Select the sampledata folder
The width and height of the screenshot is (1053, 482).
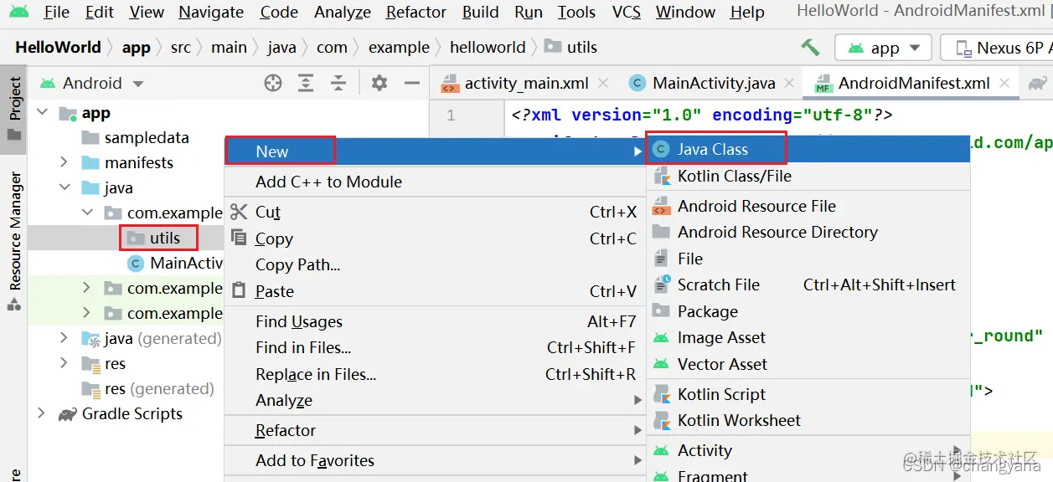147,137
